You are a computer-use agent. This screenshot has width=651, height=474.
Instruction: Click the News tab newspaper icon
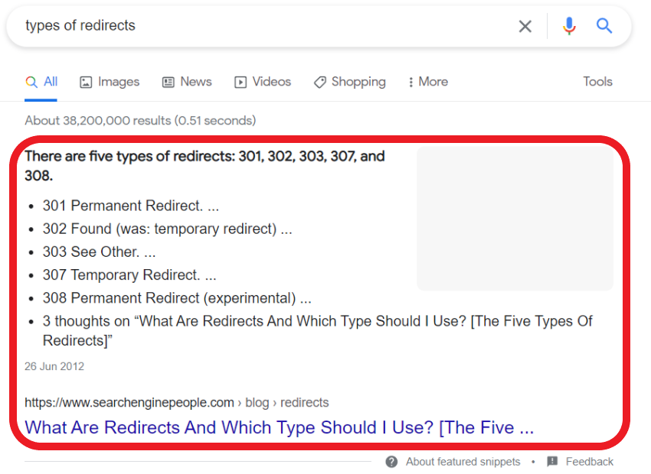click(x=168, y=82)
